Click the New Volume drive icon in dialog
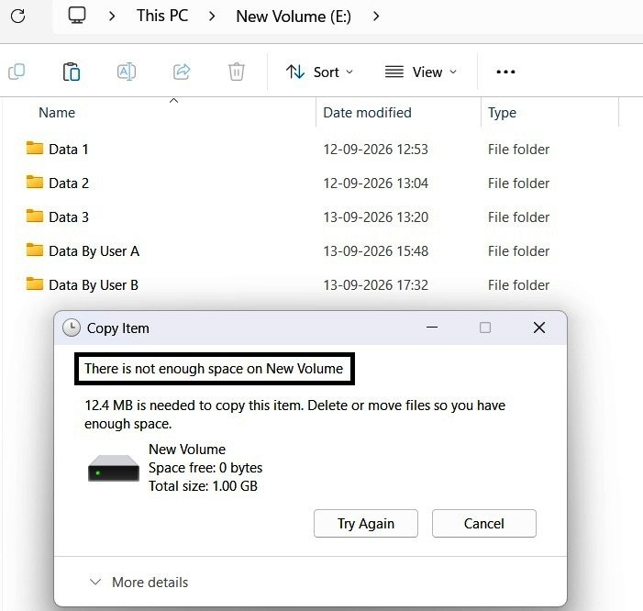The height and width of the screenshot is (611, 643). [114, 468]
